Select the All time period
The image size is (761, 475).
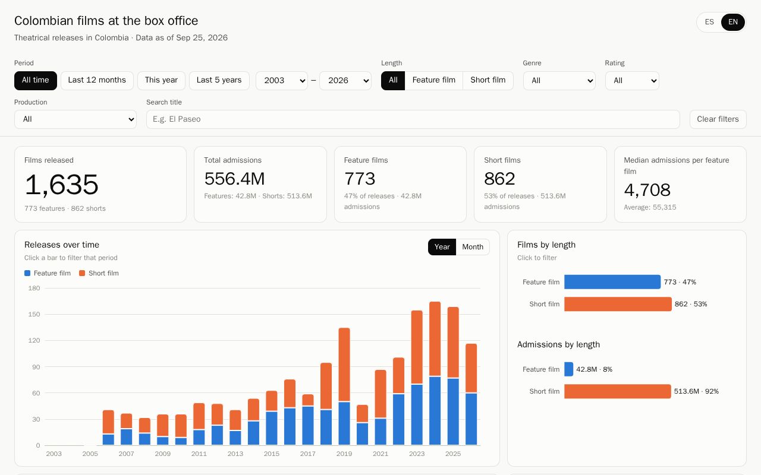[36, 81]
